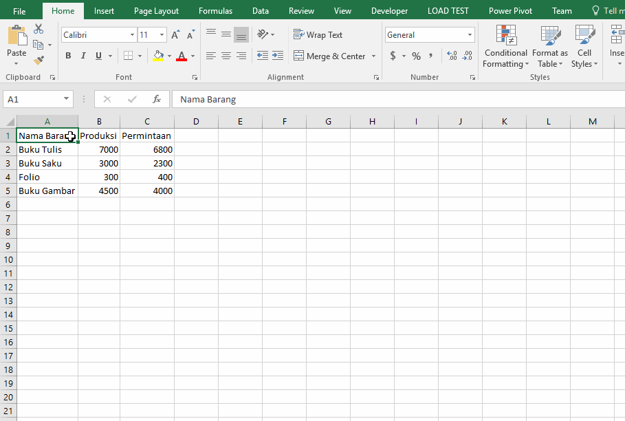Switch to the Insert tab

coord(104,11)
